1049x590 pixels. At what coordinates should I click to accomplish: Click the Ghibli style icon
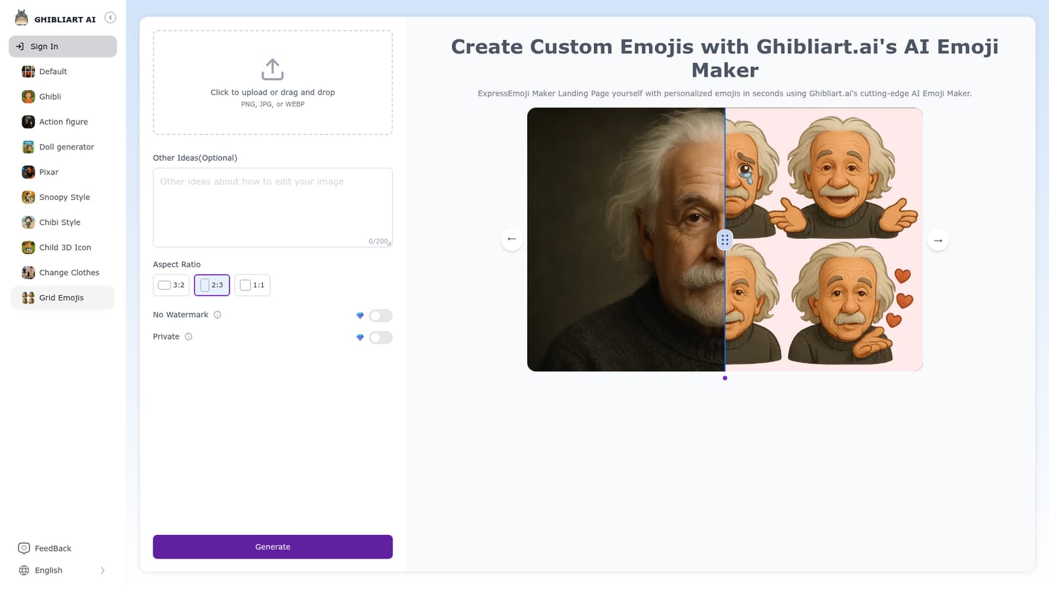[28, 96]
